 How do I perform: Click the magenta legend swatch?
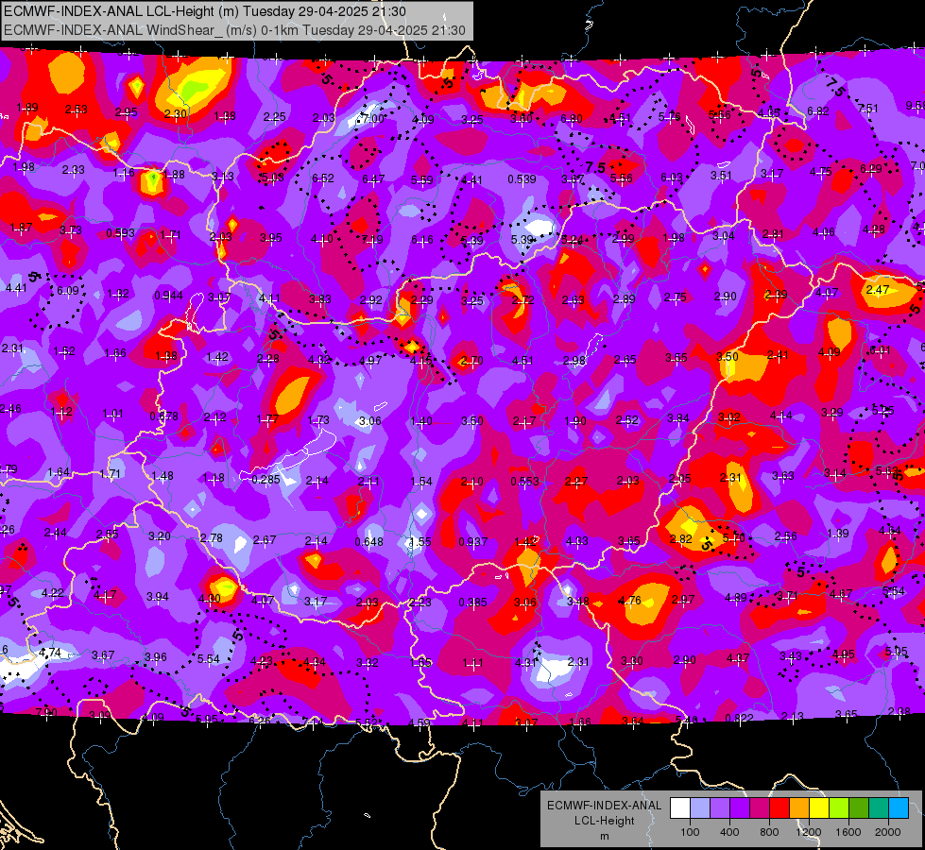tap(760, 808)
